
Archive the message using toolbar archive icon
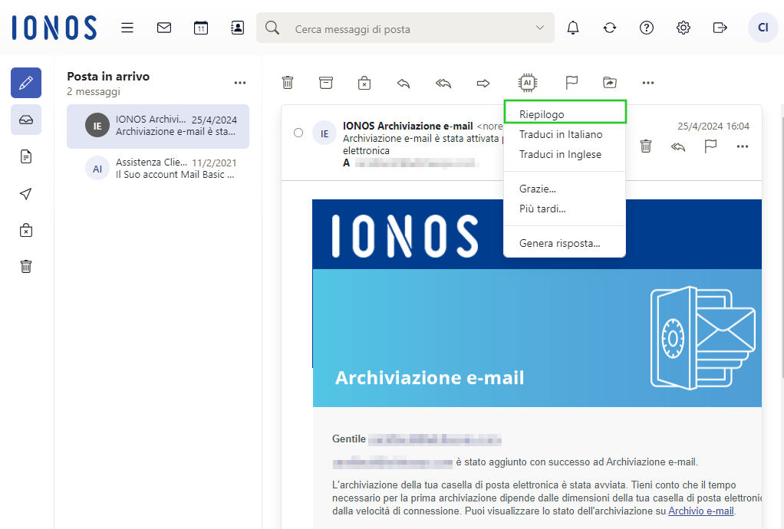pyautogui.click(x=326, y=83)
